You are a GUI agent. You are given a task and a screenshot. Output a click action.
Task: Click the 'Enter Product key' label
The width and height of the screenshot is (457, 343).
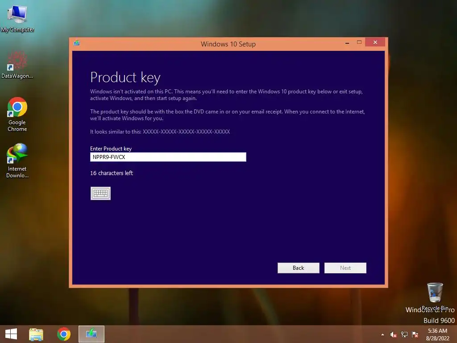(x=111, y=148)
